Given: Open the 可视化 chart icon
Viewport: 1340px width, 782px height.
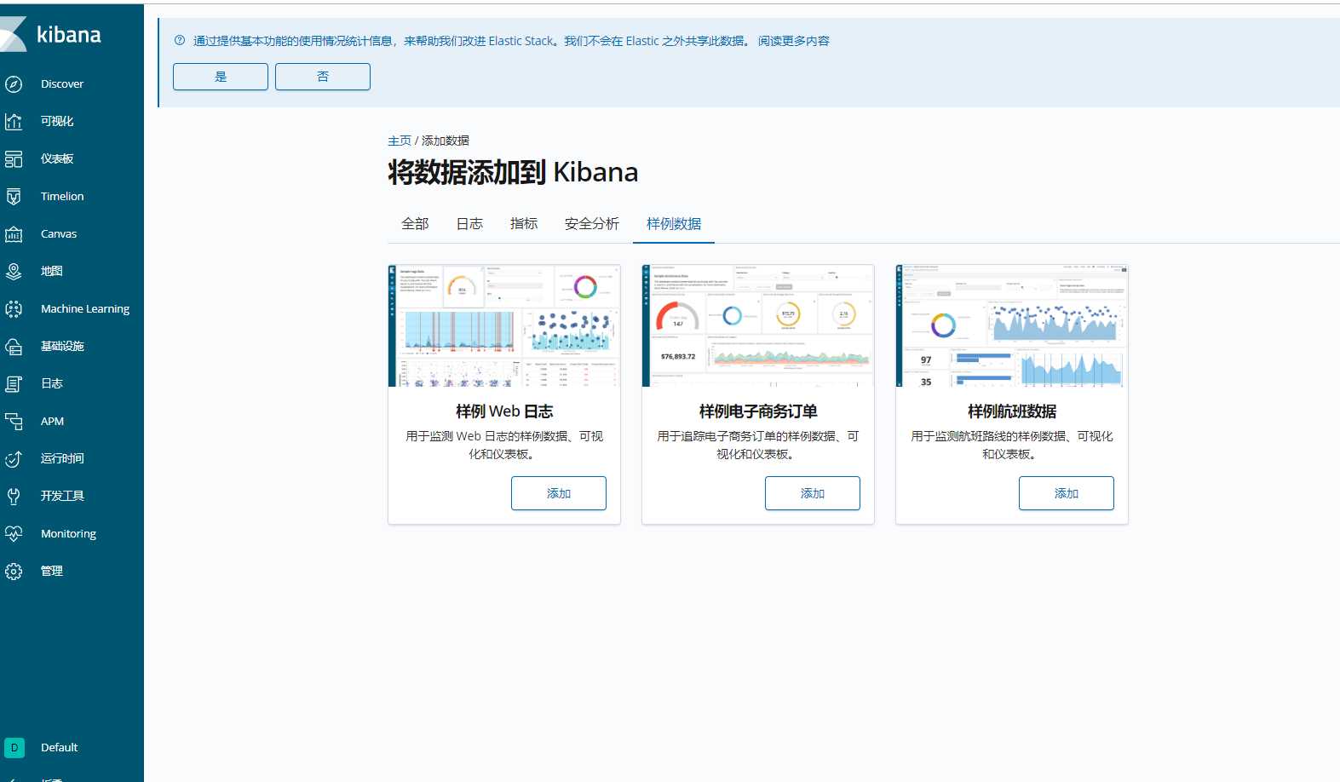Looking at the screenshot, I should tap(14, 121).
